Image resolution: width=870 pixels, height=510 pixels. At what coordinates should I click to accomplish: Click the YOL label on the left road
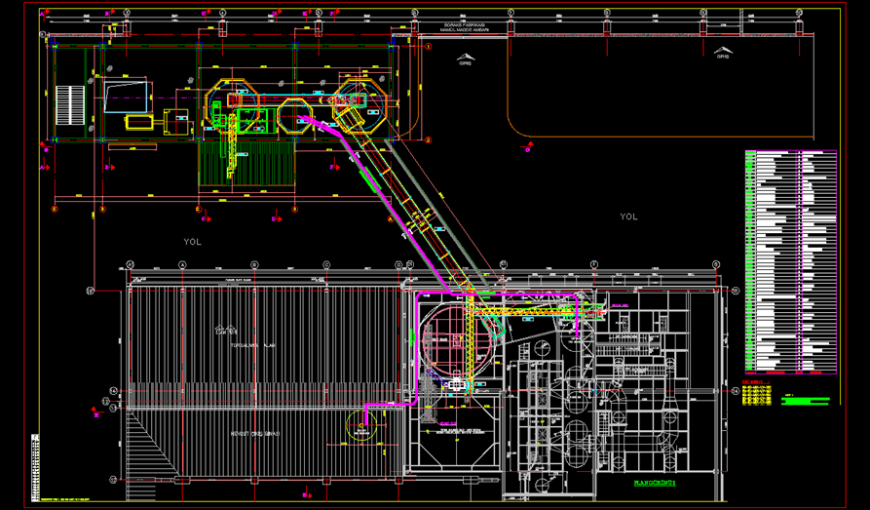(192, 242)
